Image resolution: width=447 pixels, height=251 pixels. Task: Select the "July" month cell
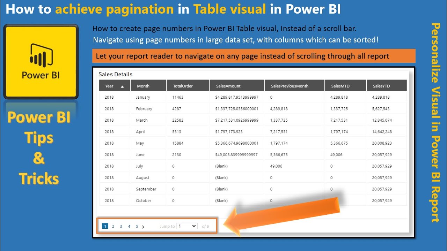coord(139,166)
